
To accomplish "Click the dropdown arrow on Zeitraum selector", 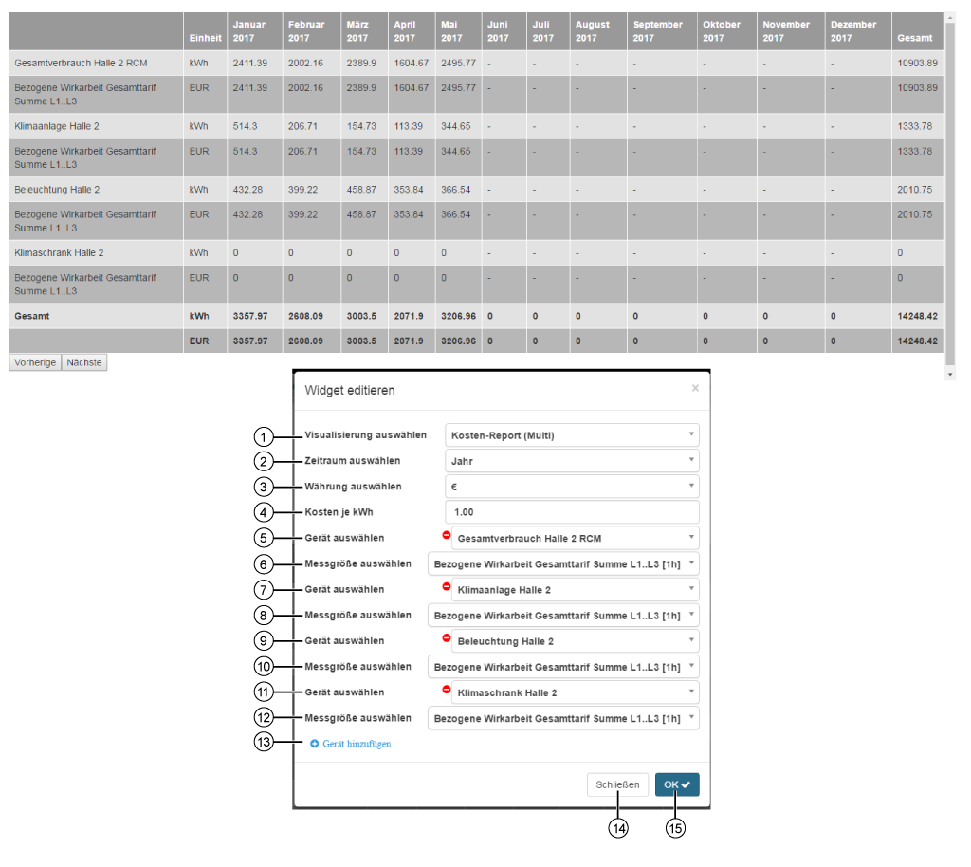I will pos(689,460).
